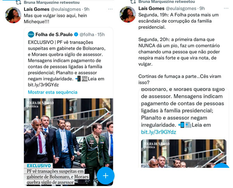This screenshot has height=188, width=233.
Task: Open 'Mostrar esta sequência' thread link
Action: 52,92
